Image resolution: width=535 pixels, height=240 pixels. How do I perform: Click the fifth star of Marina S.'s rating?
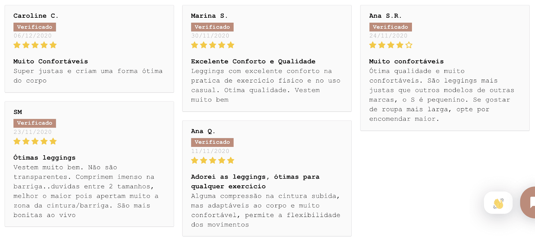pos(231,45)
